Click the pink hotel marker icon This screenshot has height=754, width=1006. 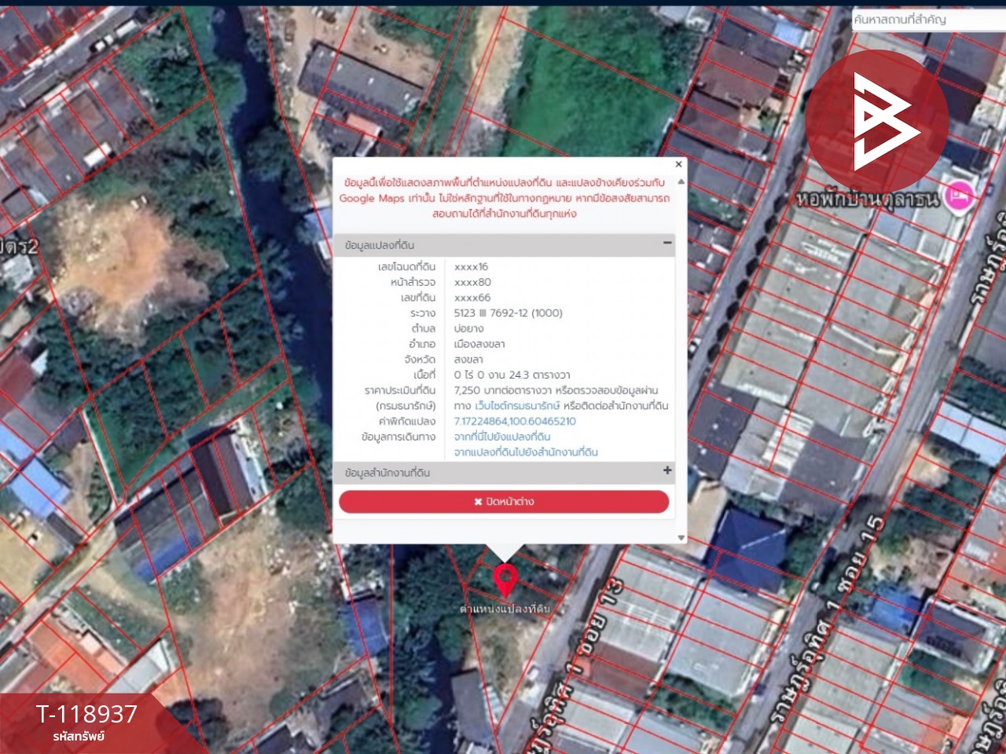959,196
